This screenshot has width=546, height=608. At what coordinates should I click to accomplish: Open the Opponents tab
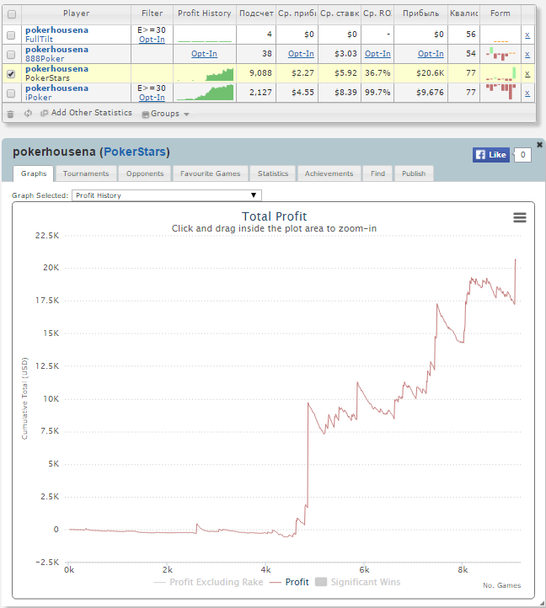pos(145,173)
